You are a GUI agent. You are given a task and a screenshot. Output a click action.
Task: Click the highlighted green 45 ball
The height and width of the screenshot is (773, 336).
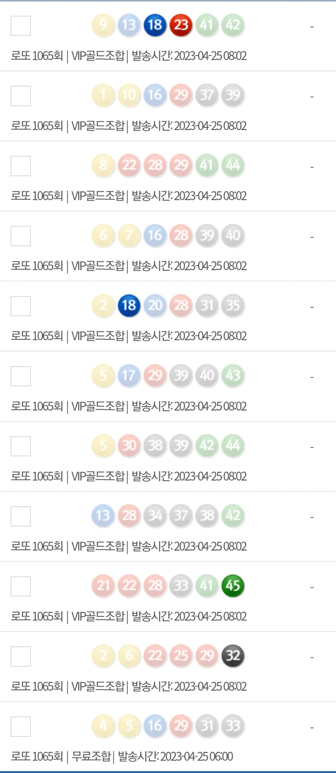click(x=233, y=586)
